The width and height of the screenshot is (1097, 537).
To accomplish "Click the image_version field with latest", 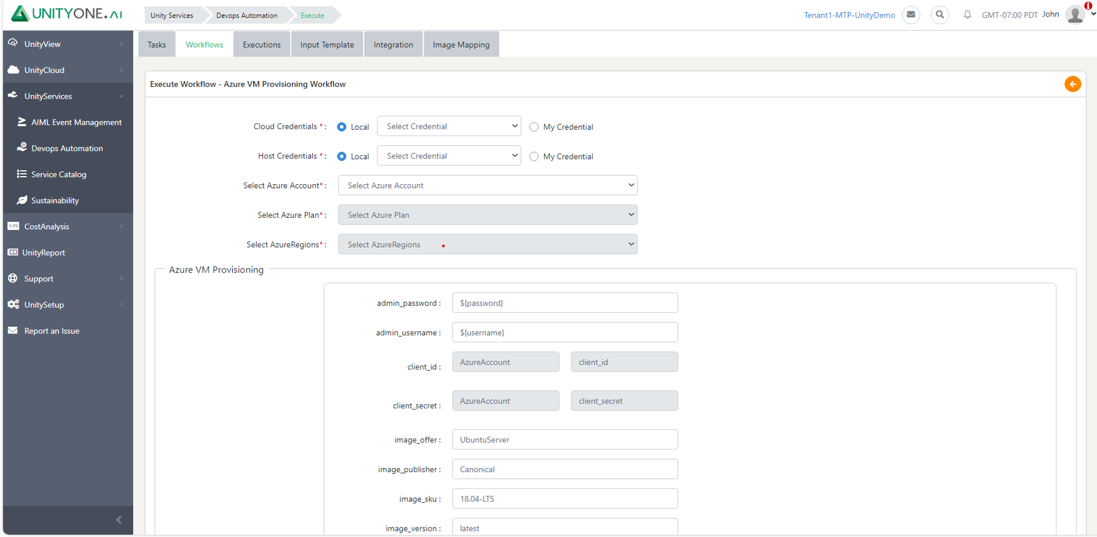I will click(x=565, y=527).
